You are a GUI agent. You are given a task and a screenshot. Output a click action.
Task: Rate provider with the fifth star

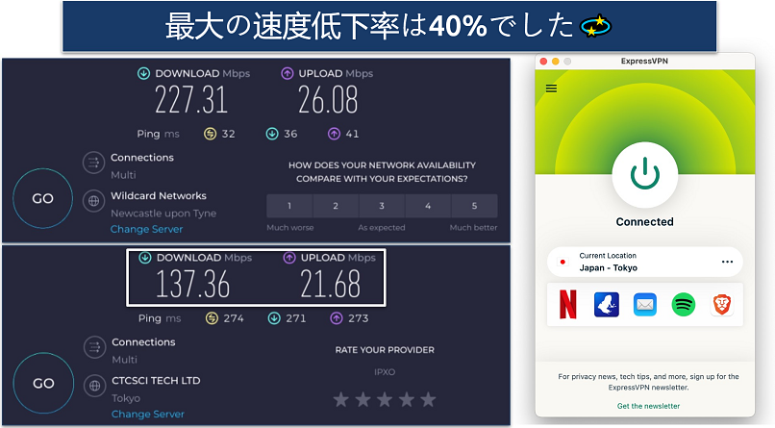pyautogui.click(x=428, y=398)
